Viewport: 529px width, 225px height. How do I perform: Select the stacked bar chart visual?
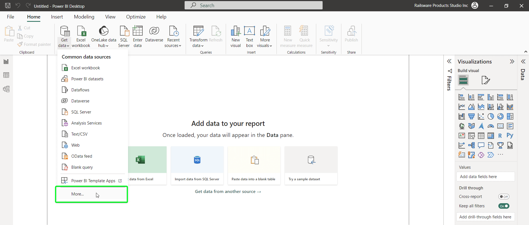pos(461,97)
